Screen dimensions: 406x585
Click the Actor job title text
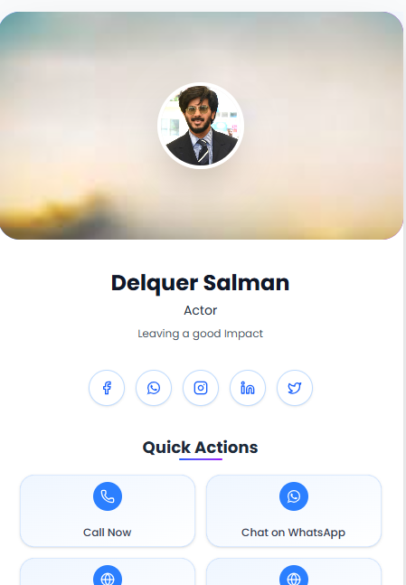click(201, 310)
